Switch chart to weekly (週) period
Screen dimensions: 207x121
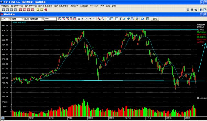(82, 19)
